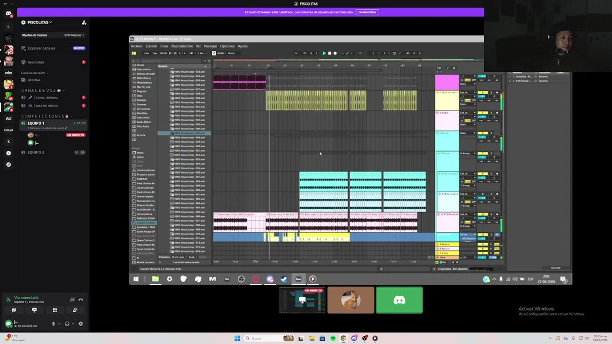Join the SALA DE JUEGOS voice channel

point(53,106)
